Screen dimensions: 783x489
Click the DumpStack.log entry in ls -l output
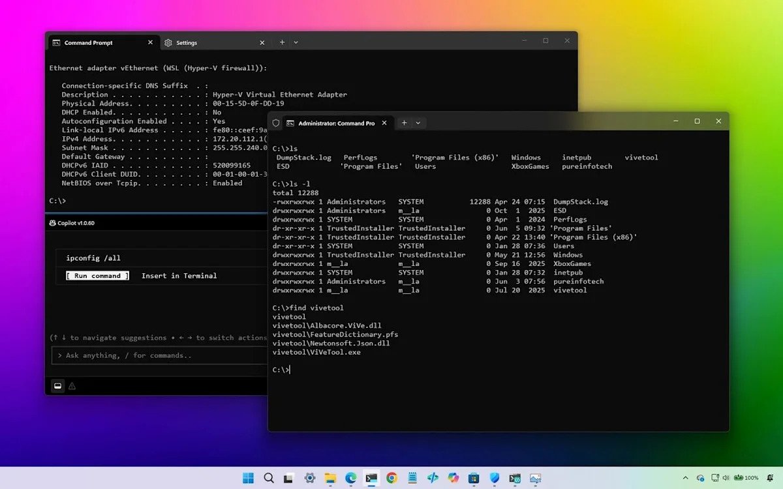[581, 202]
